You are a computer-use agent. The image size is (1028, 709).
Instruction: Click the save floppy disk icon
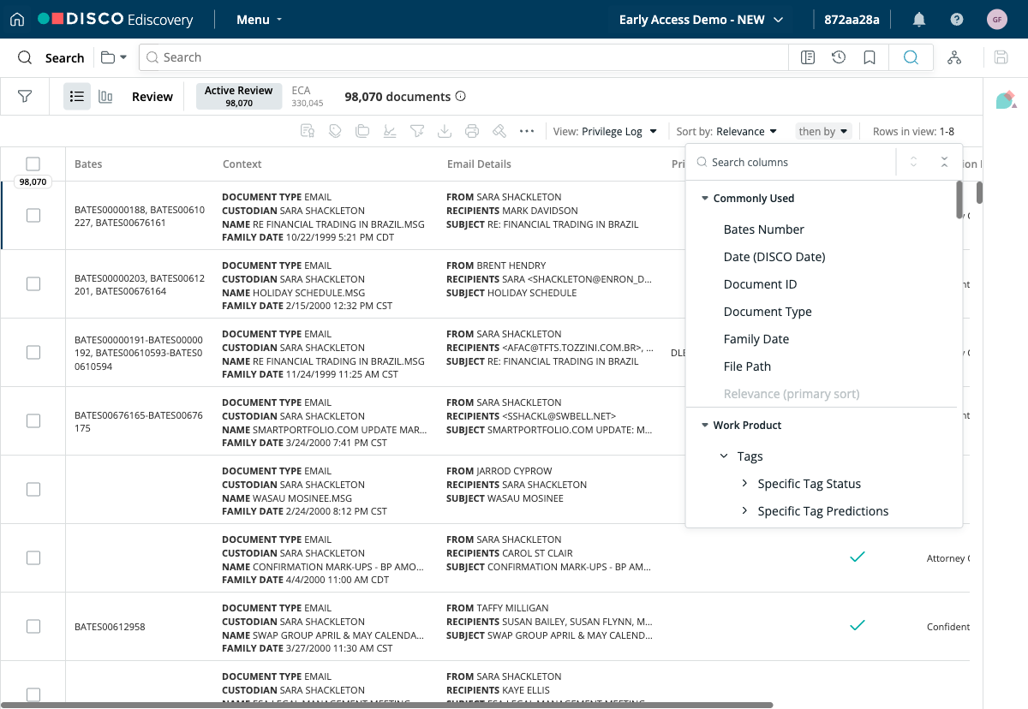point(1001,57)
